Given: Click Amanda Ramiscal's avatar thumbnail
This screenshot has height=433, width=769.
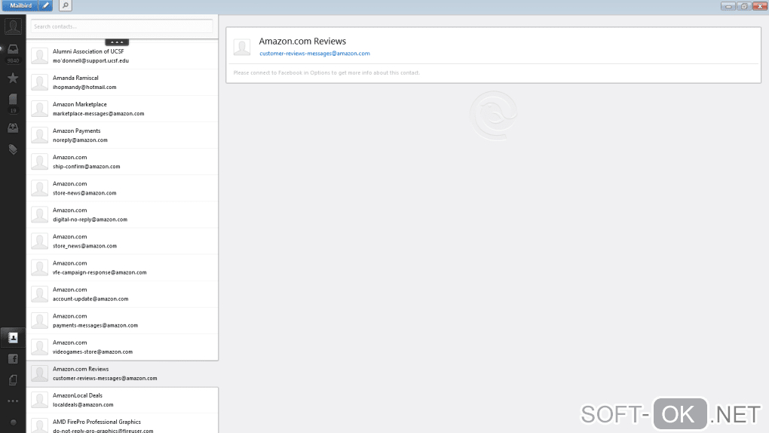Looking at the screenshot, I should pos(39,82).
